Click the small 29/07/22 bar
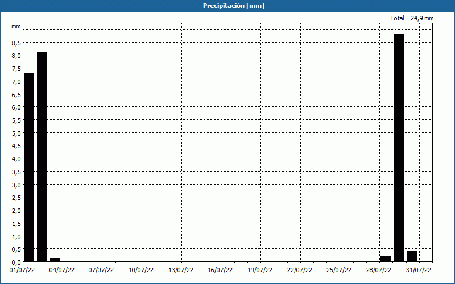 386,259
